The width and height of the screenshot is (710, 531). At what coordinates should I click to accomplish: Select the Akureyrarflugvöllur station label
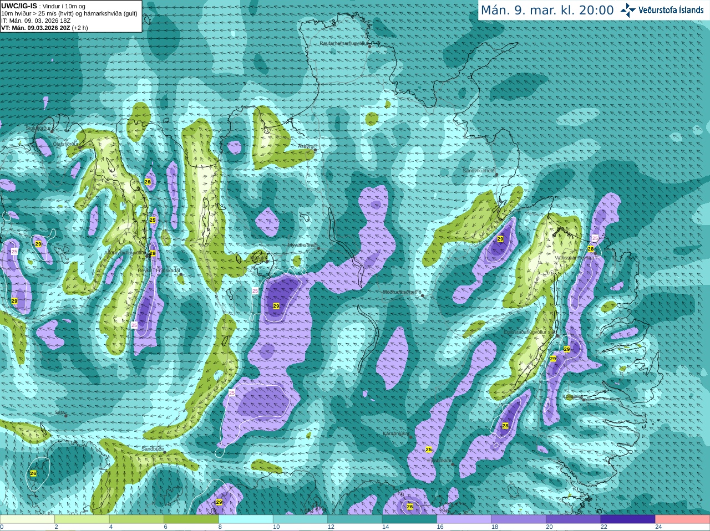click(x=126, y=253)
